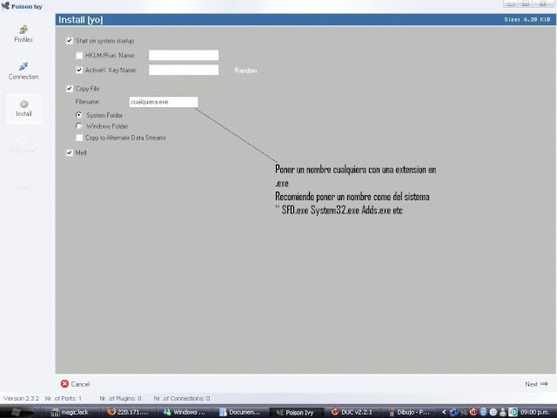Click the Poison Ivy logo in title bar
The height and width of the screenshot is (418, 557).
tap(5, 6)
